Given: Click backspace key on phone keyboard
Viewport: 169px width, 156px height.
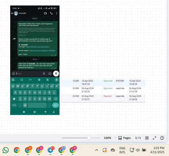Looking at the screenshot, I should pyautogui.click(x=55, y=99).
